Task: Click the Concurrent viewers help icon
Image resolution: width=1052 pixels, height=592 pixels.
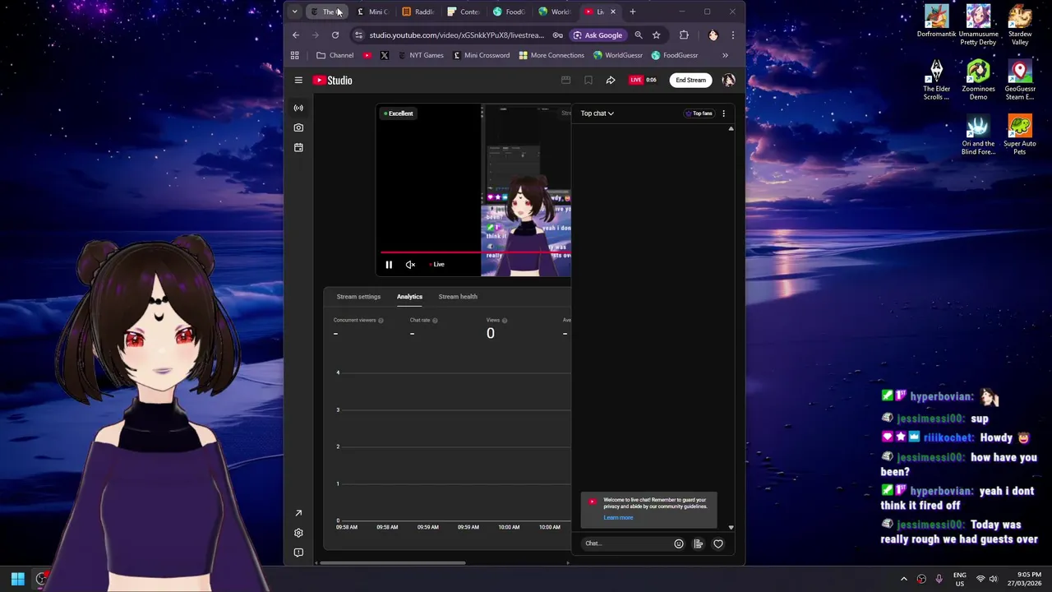Action: click(381, 321)
